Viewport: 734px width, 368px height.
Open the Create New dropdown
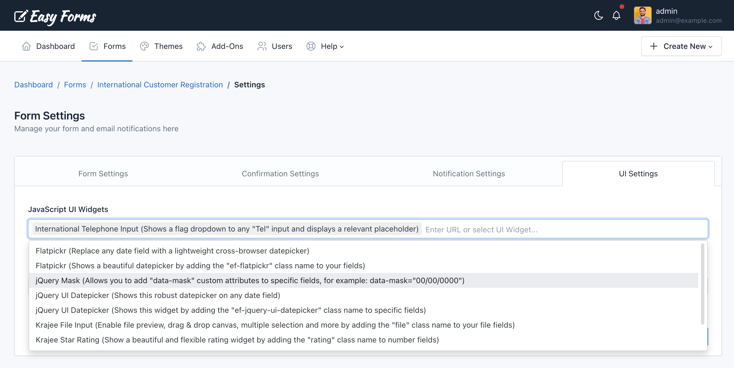[681, 46]
